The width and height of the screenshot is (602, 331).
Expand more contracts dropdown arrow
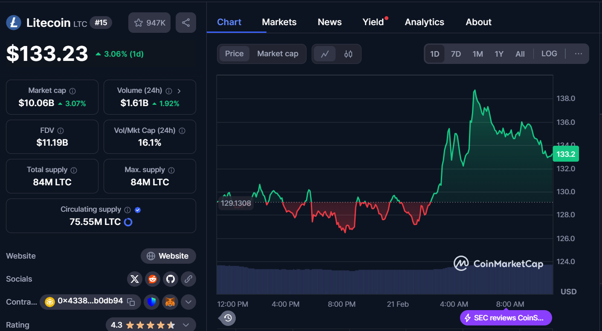coord(188,302)
